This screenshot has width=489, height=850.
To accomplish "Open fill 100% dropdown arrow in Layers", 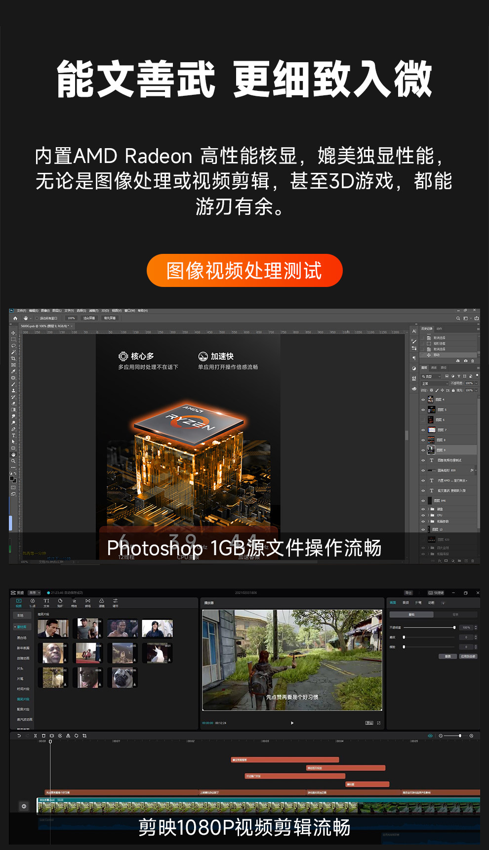I will tap(476, 390).
